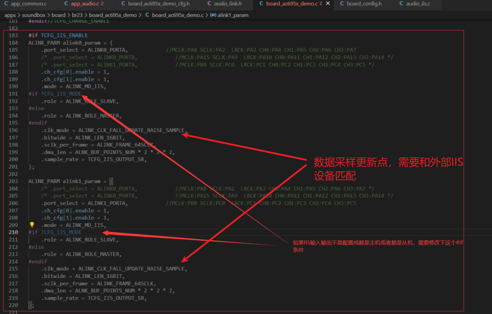Click C file icon on audio_iis.c tab

pos(401,4)
